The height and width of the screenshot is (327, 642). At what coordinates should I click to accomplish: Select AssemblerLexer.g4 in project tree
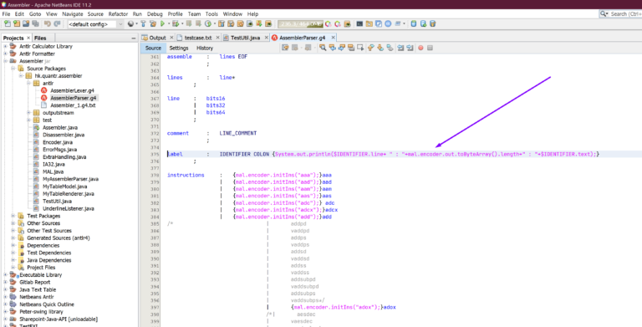coord(73,90)
